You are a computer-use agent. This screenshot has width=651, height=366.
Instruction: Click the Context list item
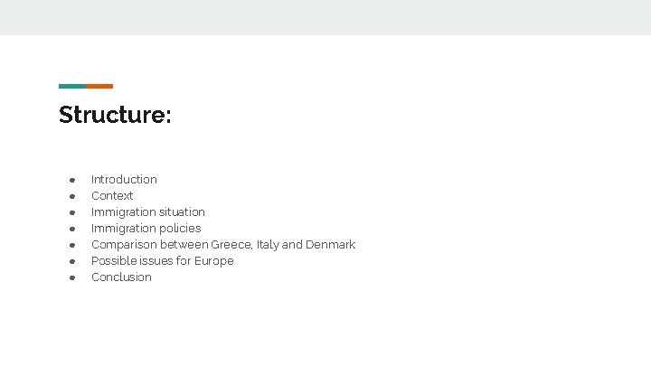[112, 195]
